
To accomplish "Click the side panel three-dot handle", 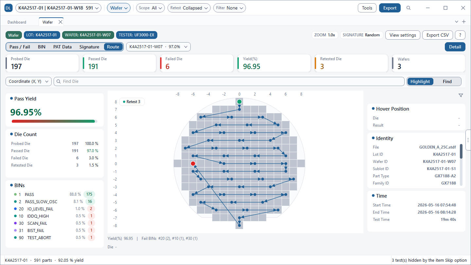I will point(468,140).
